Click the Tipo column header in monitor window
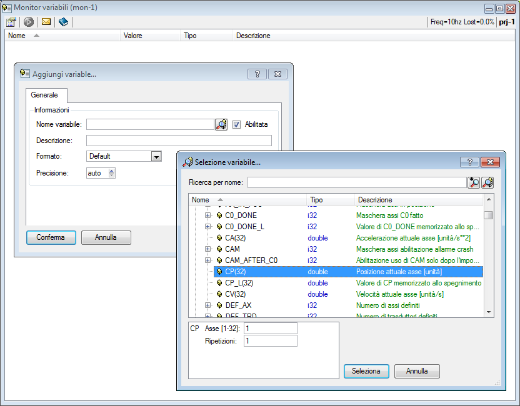This screenshot has height=406, width=520. click(x=207, y=36)
